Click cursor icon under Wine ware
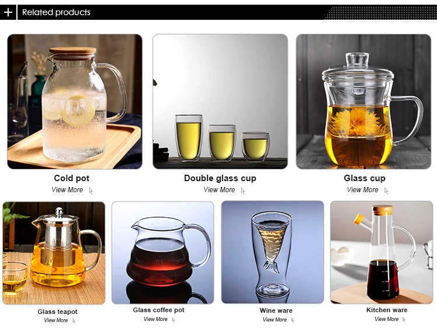 292,320
